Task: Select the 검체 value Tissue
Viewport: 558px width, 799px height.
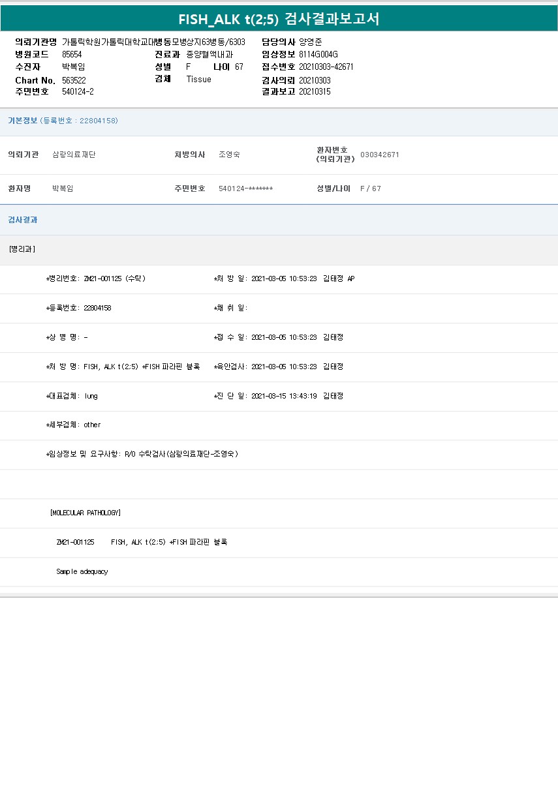Action: [198, 79]
